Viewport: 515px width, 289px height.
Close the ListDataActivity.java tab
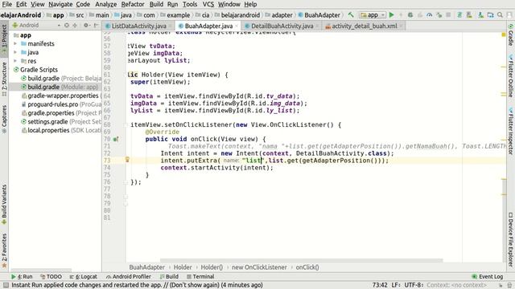tap(170, 26)
